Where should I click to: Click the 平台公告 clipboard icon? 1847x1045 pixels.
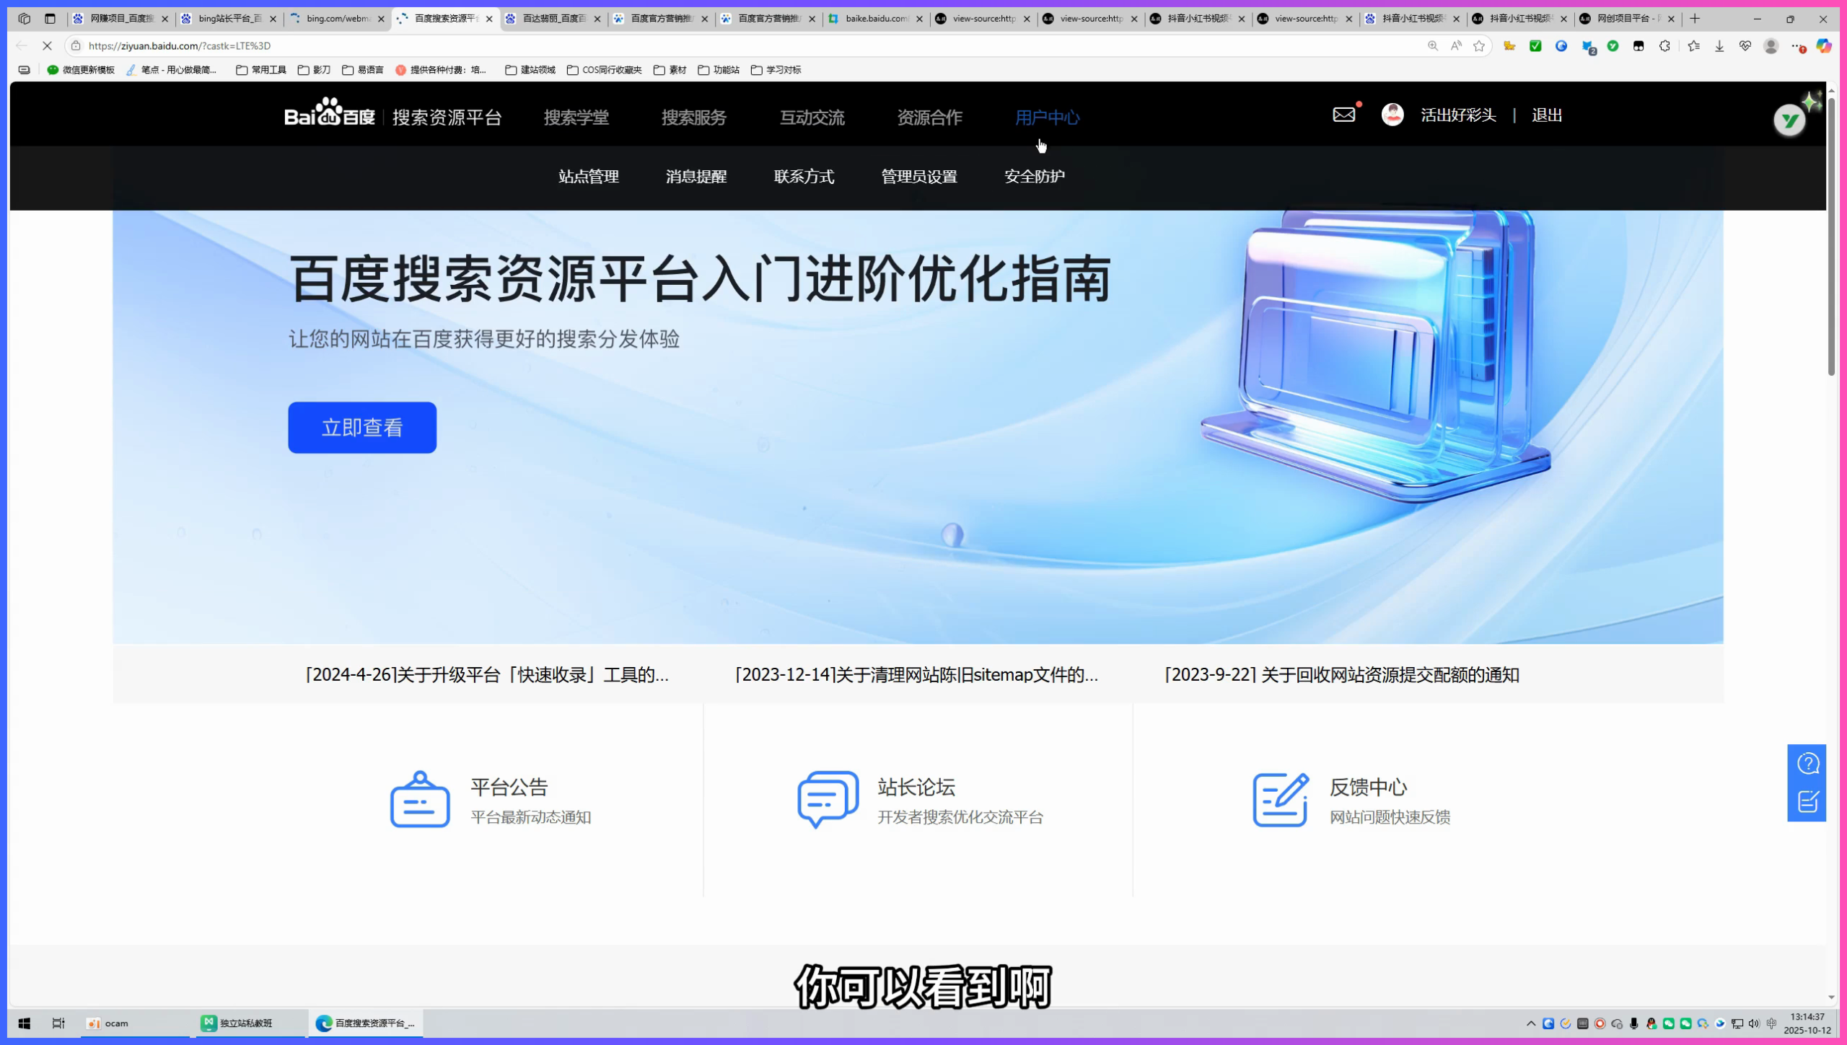tap(420, 799)
